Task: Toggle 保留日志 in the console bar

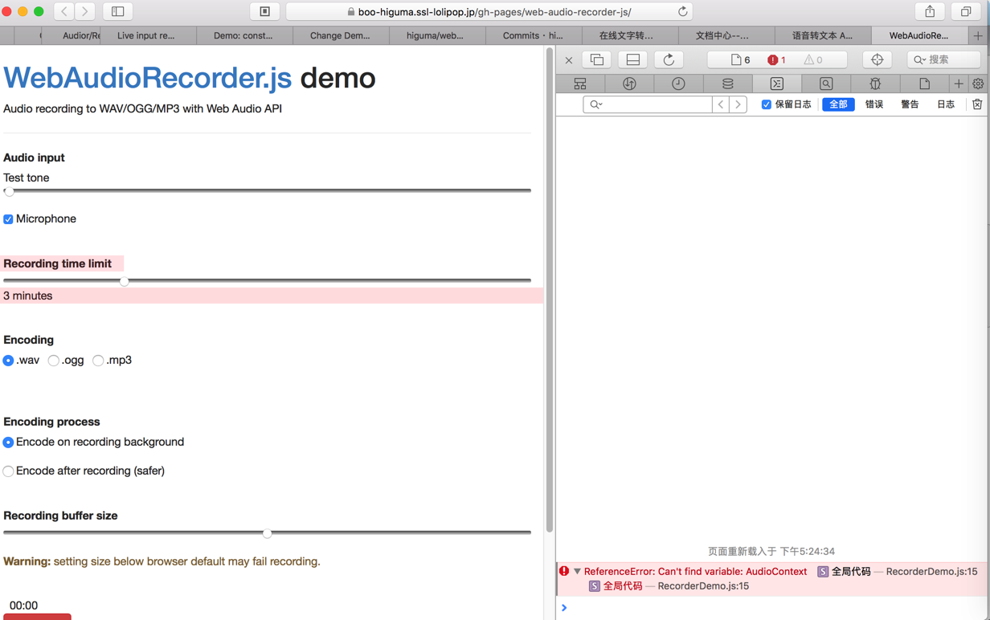Action: [766, 104]
